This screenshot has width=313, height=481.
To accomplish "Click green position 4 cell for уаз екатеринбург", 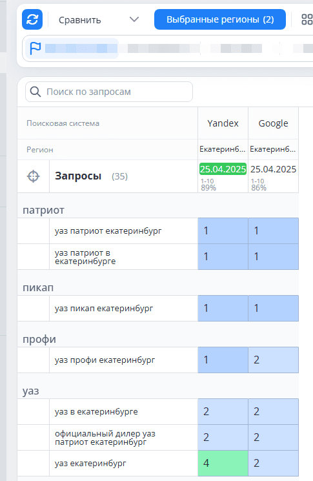I will tap(223, 463).
